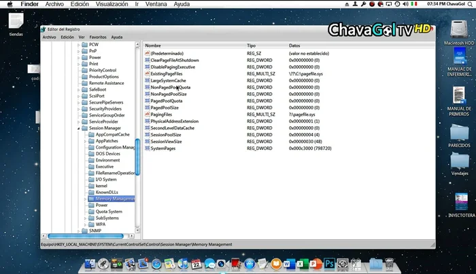
Task: Expand the PCW key
Action: pyautogui.click(x=79, y=45)
